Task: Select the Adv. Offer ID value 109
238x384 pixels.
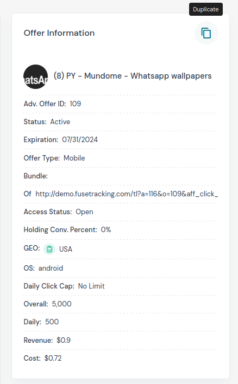Action: click(x=76, y=104)
